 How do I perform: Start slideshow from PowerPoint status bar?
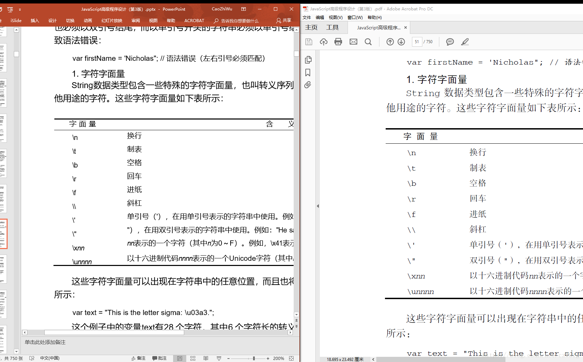pyautogui.click(x=219, y=359)
